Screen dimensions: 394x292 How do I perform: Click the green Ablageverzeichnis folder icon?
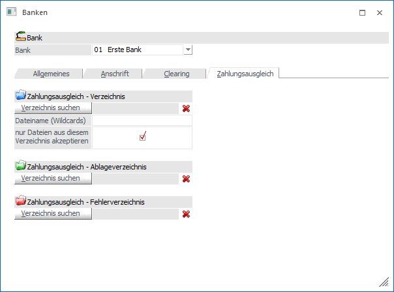20,166
